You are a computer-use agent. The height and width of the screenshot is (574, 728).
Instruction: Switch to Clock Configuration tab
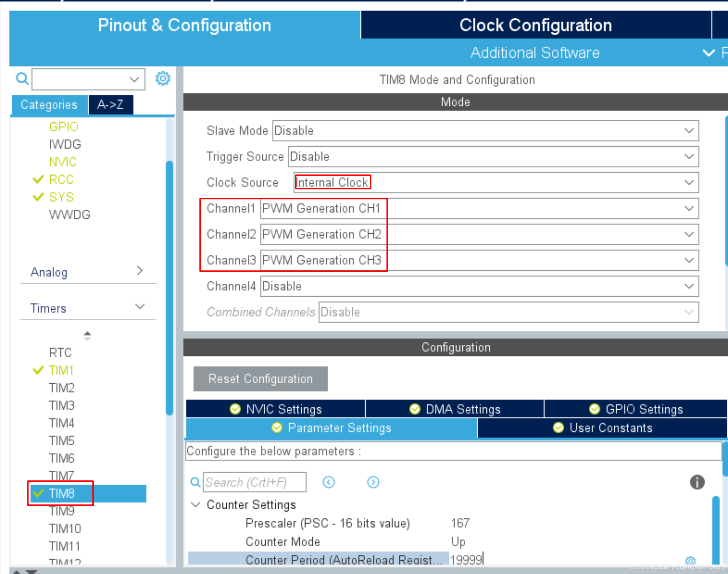(536, 25)
